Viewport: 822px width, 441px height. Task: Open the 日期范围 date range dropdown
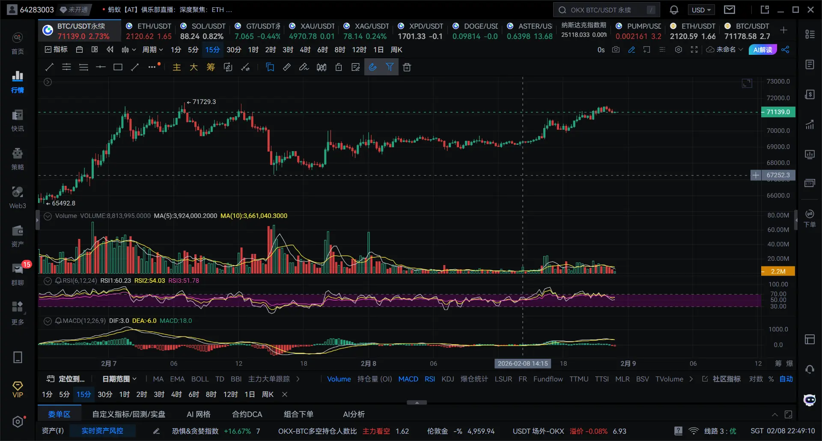(119, 379)
